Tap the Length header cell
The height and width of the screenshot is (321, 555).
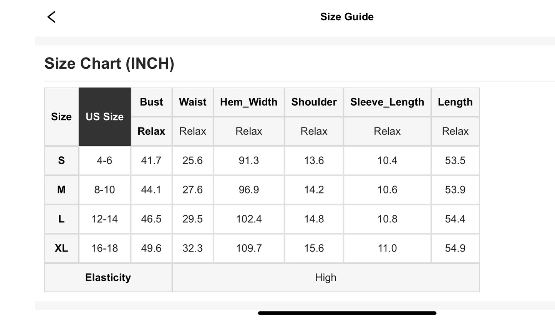pos(455,102)
